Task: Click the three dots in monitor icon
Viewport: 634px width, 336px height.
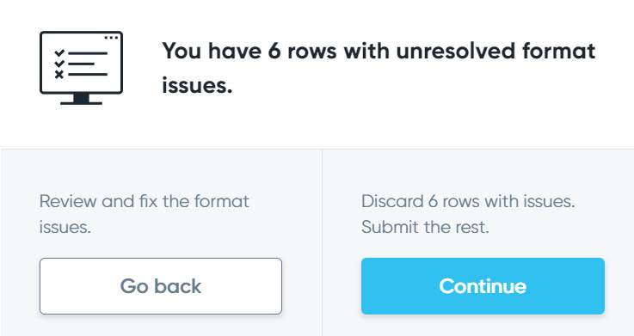Action: click(x=111, y=38)
